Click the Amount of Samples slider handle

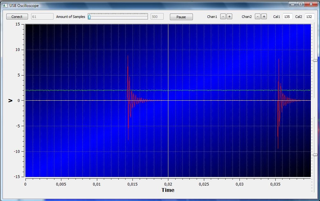click(x=89, y=17)
